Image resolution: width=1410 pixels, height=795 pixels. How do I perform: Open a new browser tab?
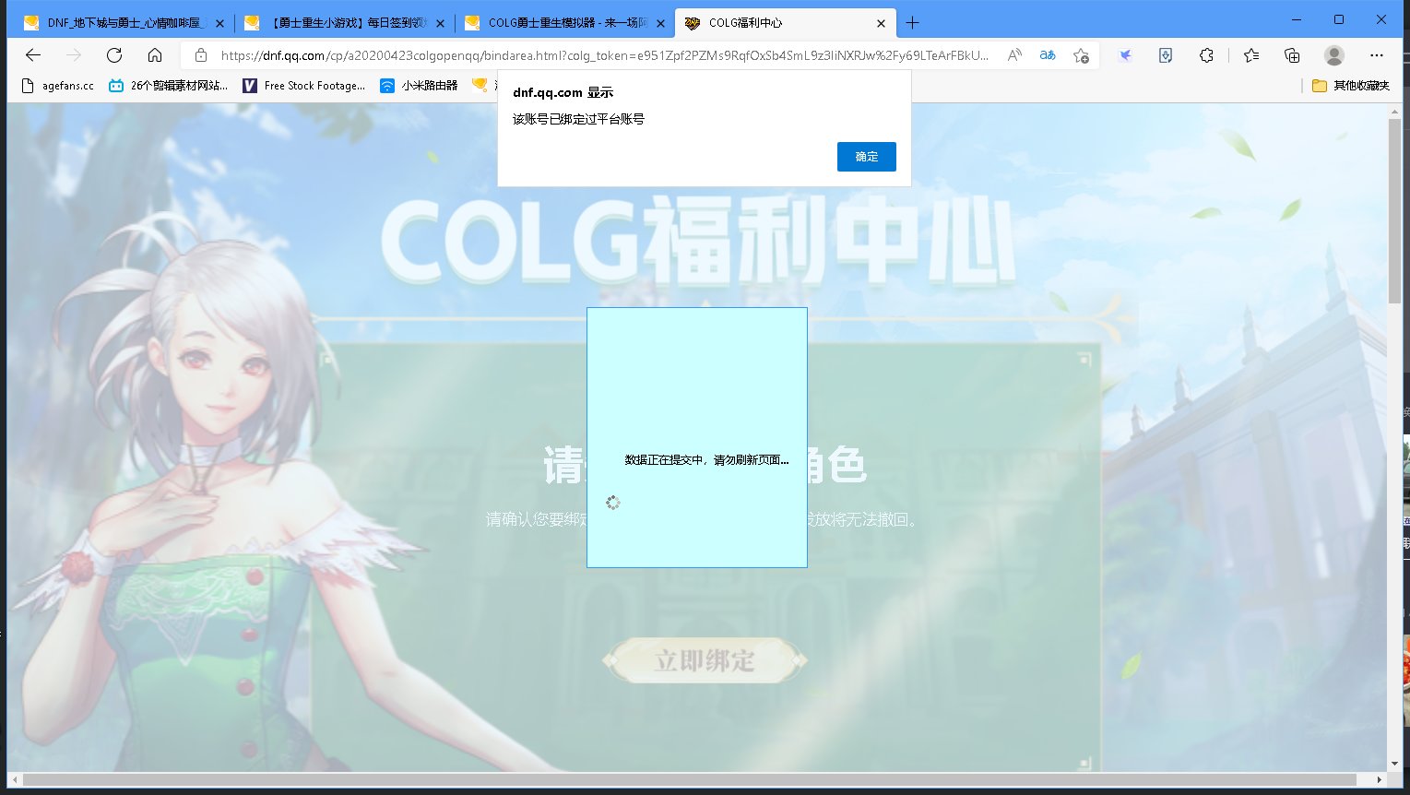[x=913, y=23]
